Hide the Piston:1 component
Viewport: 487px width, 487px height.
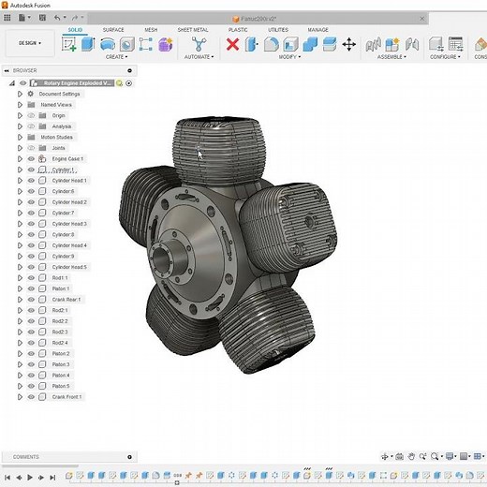point(31,288)
